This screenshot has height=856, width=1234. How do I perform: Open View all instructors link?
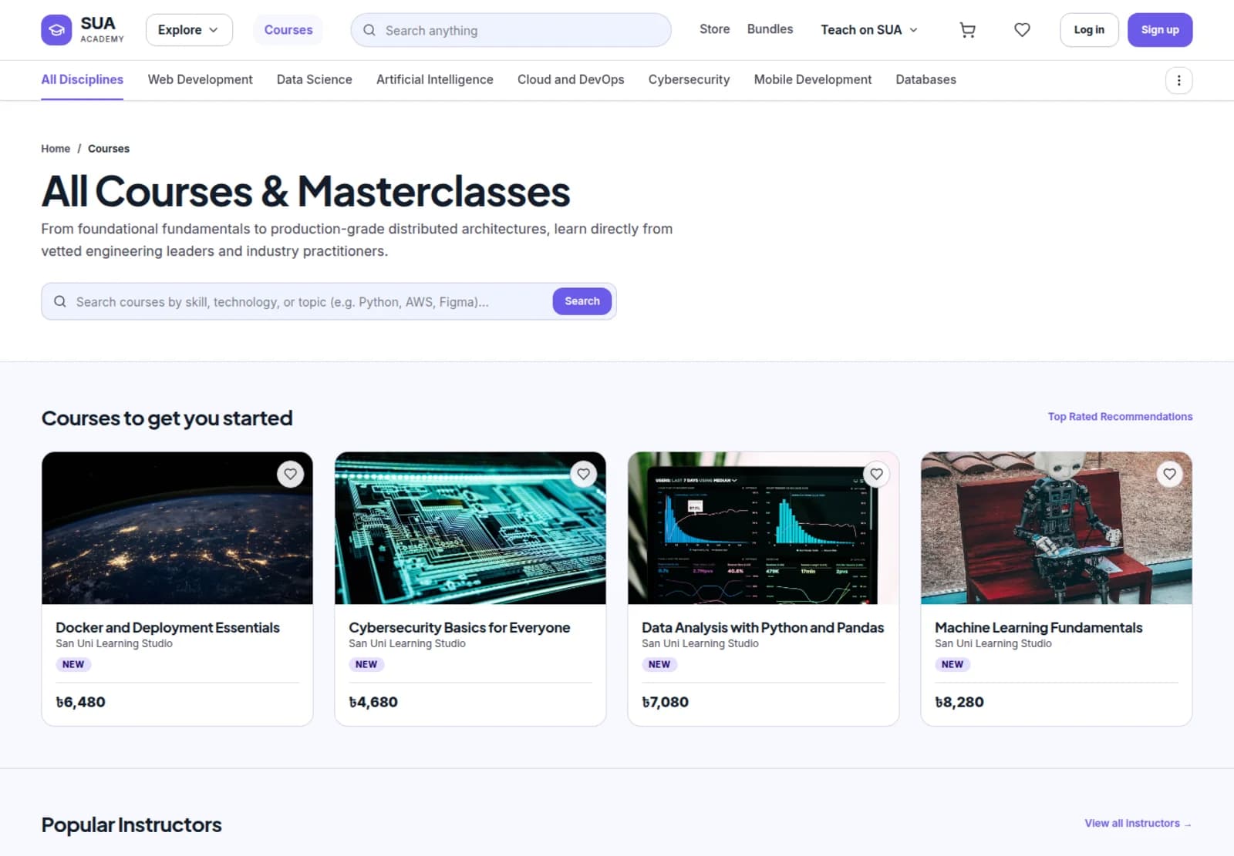click(x=1138, y=824)
